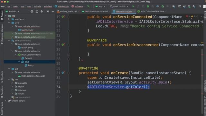Fold the code block at line 19
Image resolution: width=206 pixels, height=116 pixels.
[69, 17]
